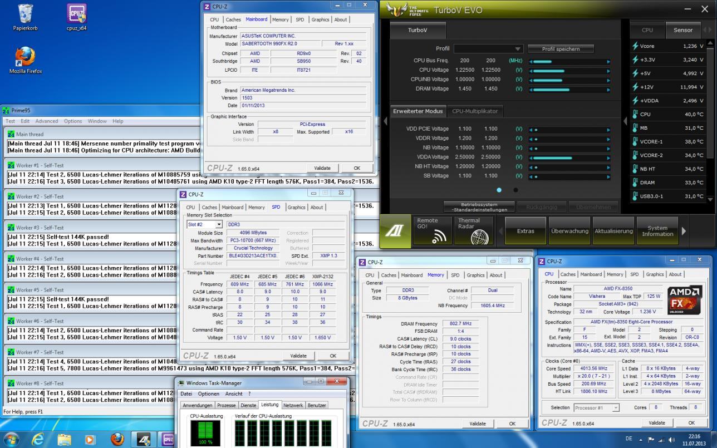The image size is (717, 448).
Task: Select the cpuz_x64 desktop shortcut
Action: click(76, 17)
